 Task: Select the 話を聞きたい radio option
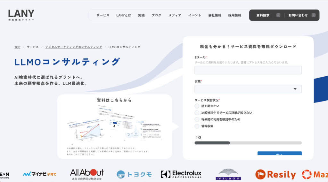click(x=197, y=106)
